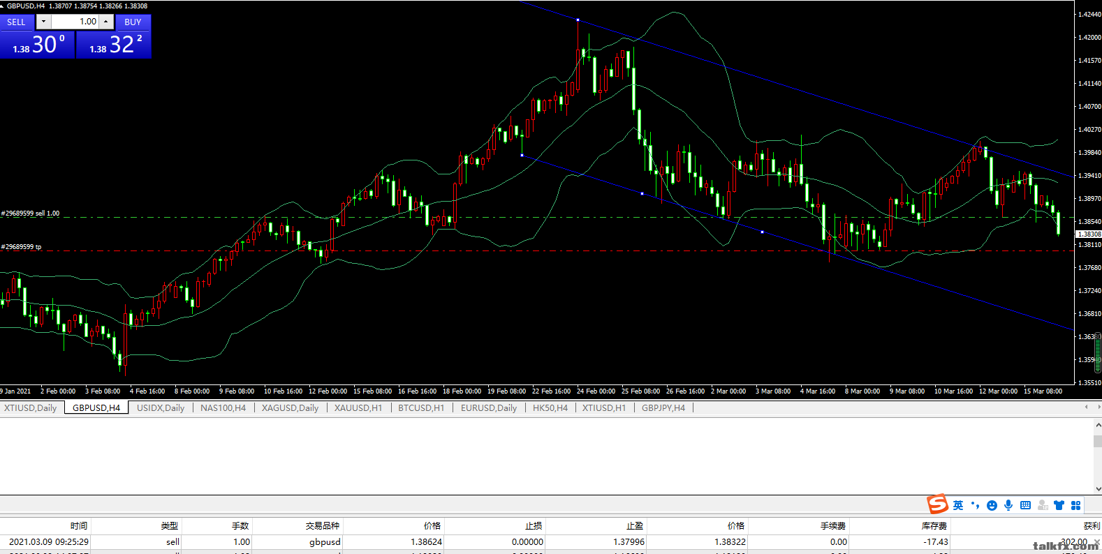Collapse the one-click trading panel triangle
Screen dimensions: 1102x554
click(3, 6)
